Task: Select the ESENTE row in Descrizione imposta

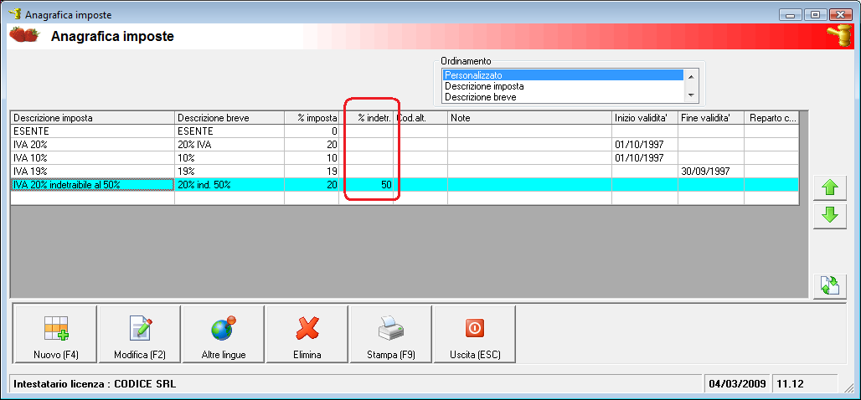Action: [x=93, y=131]
